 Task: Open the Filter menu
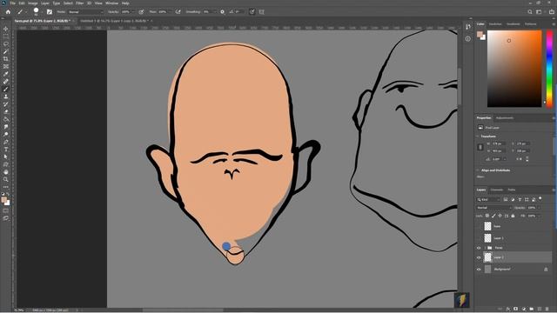tap(79, 3)
